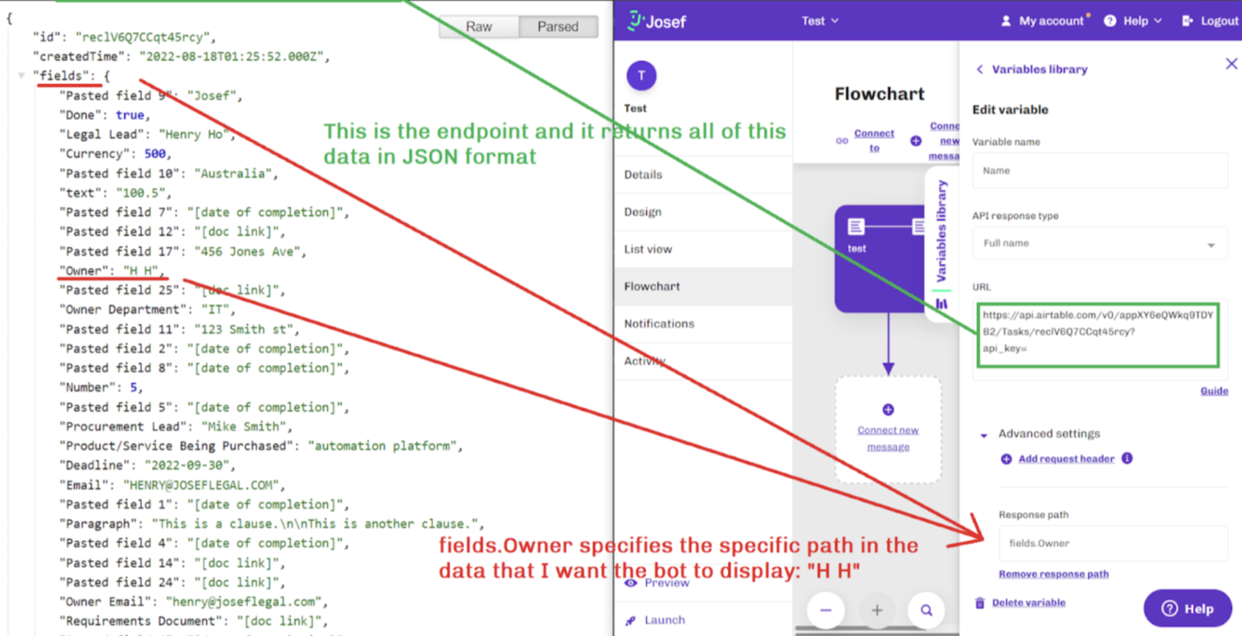Image resolution: width=1242 pixels, height=636 pixels.
Task: Zoom in with the plus button
Action: [x=877, y=610]
